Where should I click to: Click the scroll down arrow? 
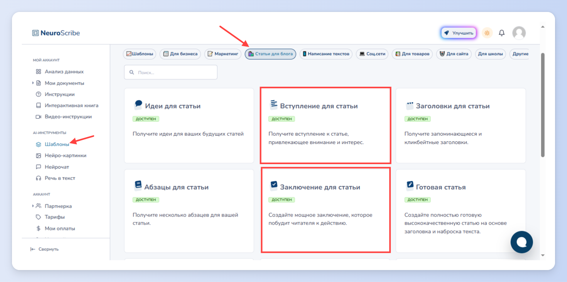click(x=543, y=255)
